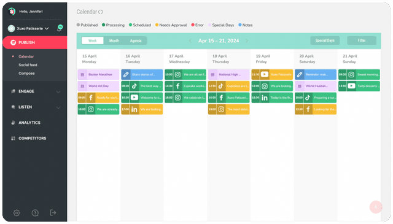Refresh the calendar using the reload icon
Viewport: 393px width, 224px height.
tap(101, 12)
